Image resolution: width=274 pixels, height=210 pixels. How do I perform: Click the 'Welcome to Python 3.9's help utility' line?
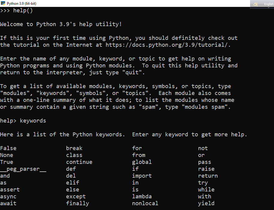pos(61,24)
